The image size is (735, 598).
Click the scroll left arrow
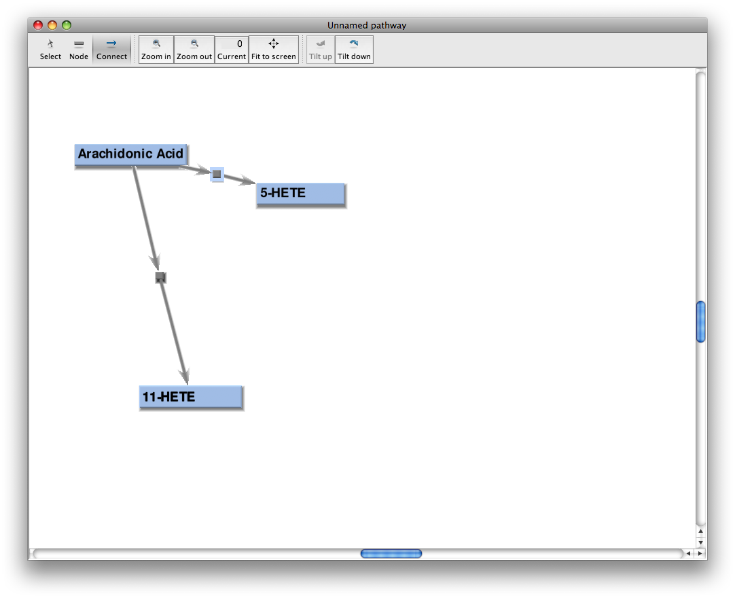tap(688, 554)
